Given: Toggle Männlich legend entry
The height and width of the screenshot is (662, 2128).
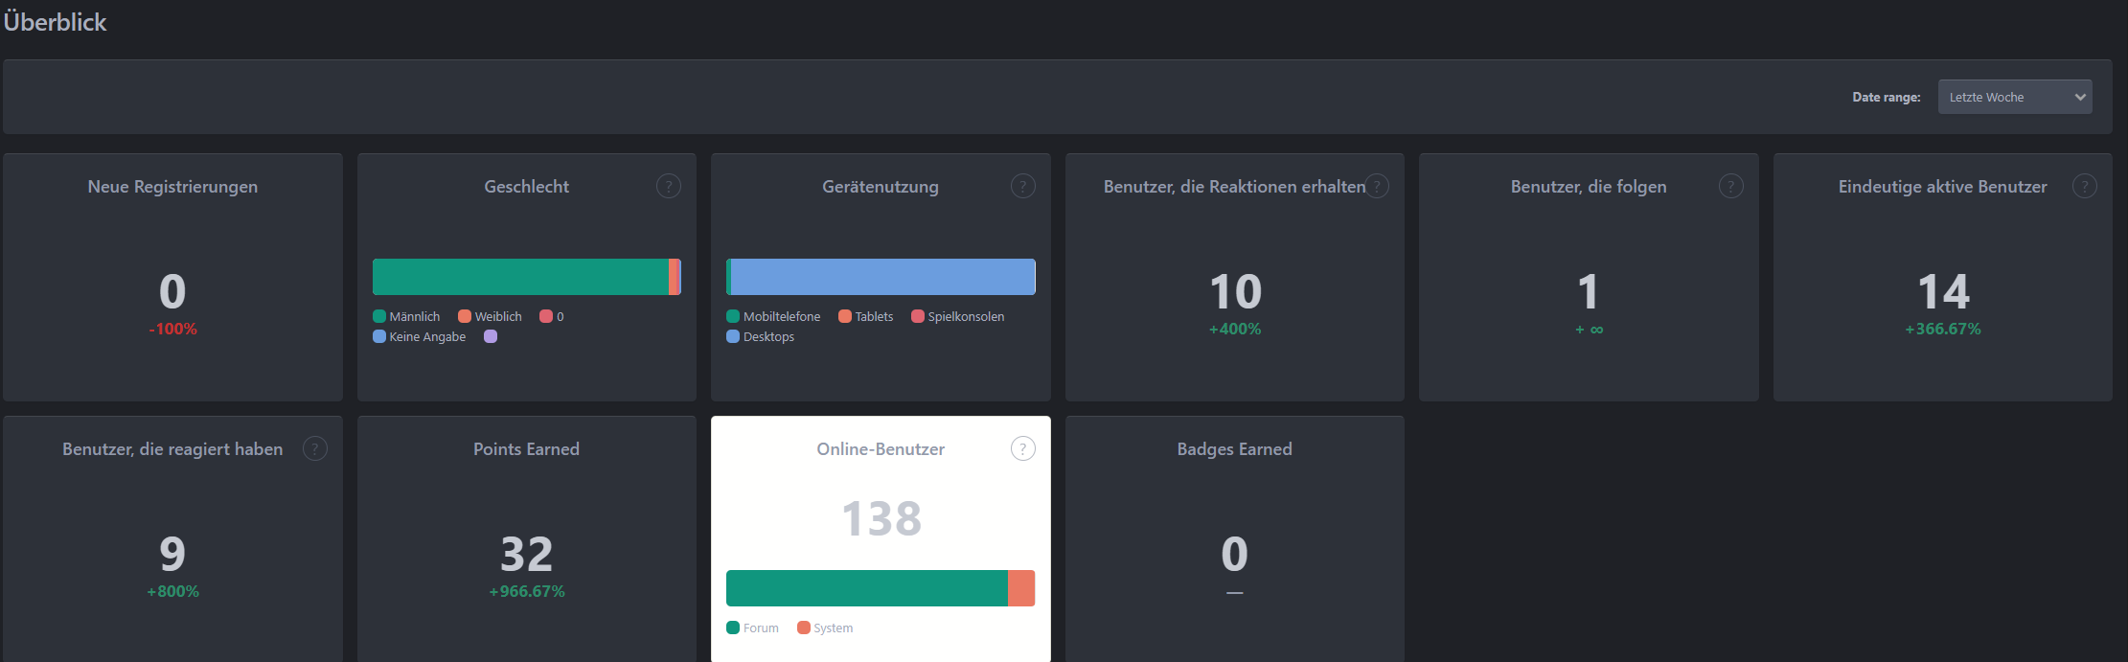Looking at the screenshot, I should click(x=406, y=316).
